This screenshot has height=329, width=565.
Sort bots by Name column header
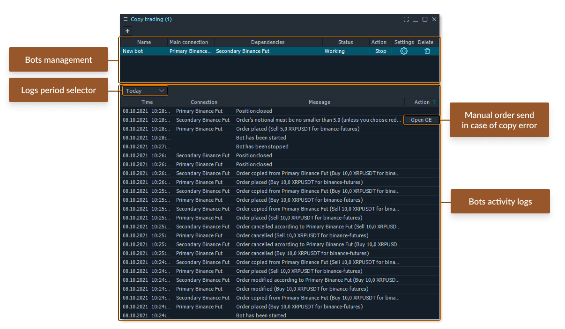[x=144, y=42]
